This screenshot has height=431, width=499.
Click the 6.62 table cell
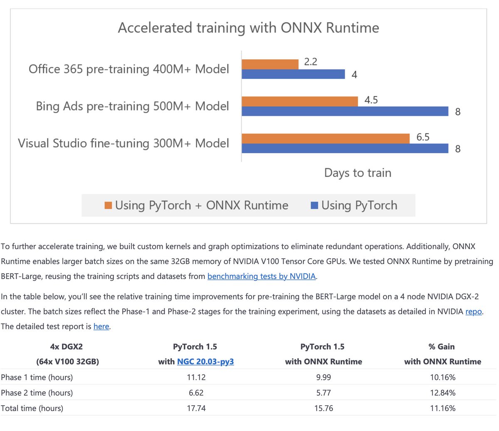(x=196, y=393)
